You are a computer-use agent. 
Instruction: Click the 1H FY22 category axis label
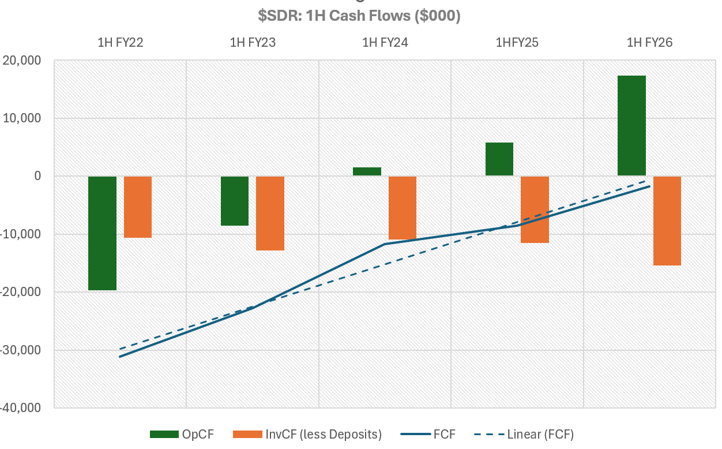click(x=120, y=42)
